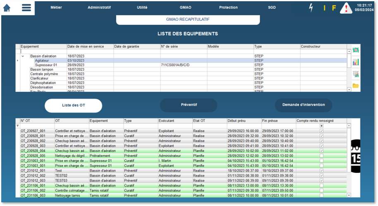
Task: Click the equipment list vertical scrollbar thumb
Action: (349, 60)
